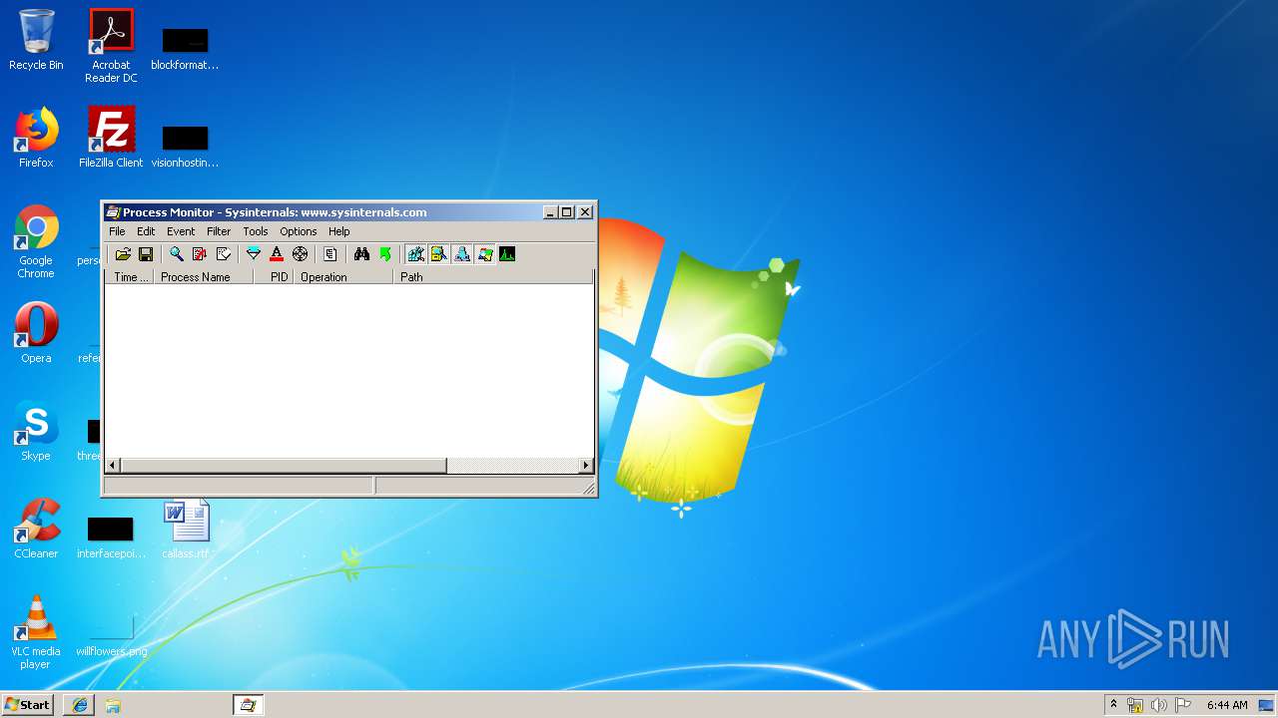Open the Filter funnel icon
This screenshot has width=1278, height=718.
[254, 254]
